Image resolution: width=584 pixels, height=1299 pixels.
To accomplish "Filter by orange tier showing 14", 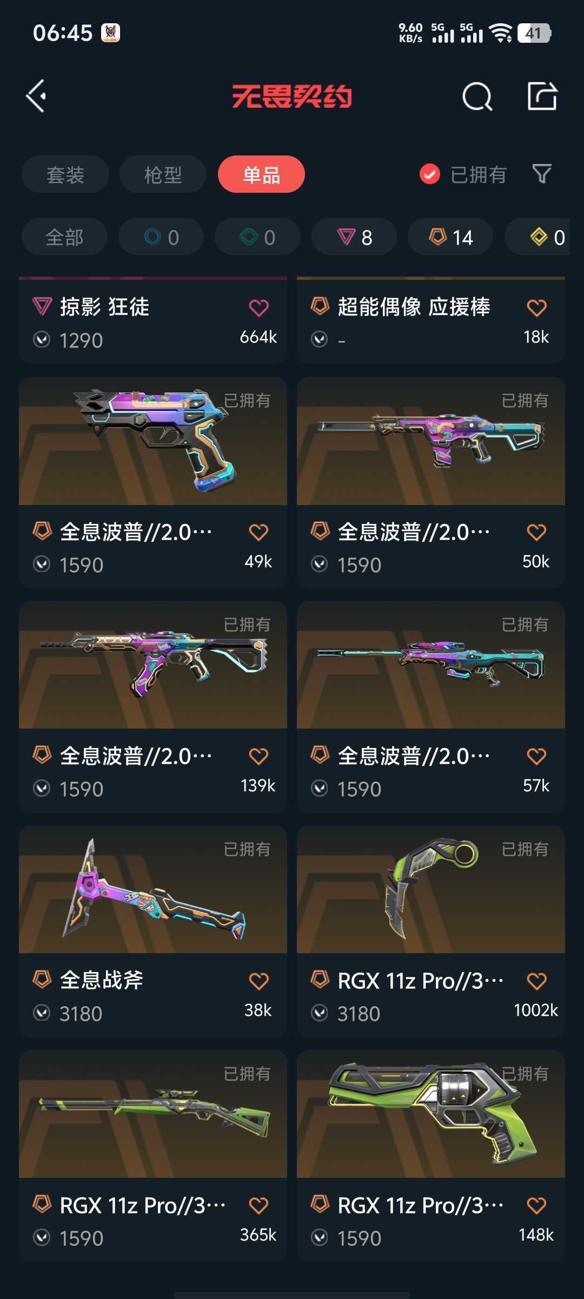I will click(x=450, y=237).
